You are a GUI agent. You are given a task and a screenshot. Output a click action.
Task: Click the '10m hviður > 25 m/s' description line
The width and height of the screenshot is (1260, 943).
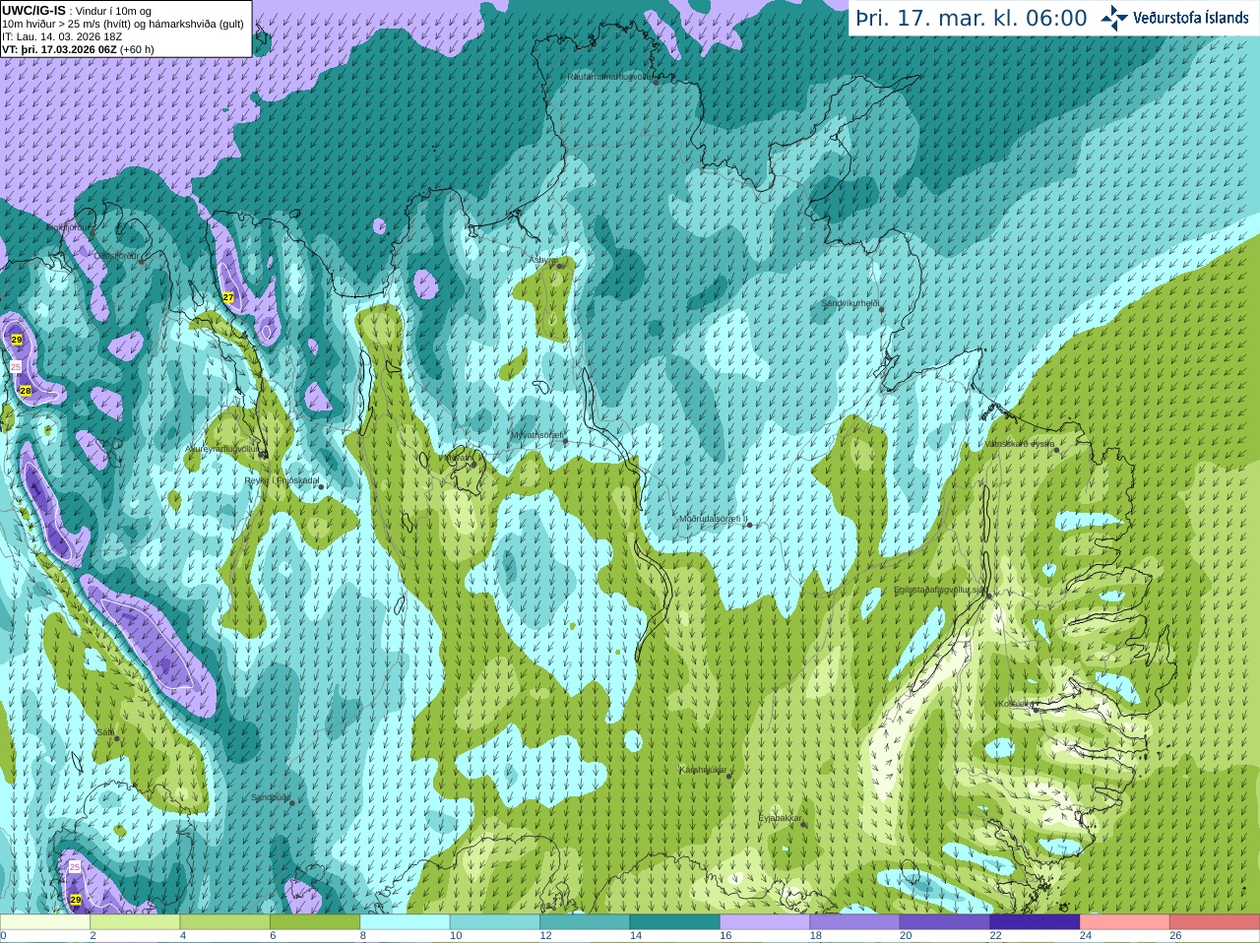(x=123, y=24)
